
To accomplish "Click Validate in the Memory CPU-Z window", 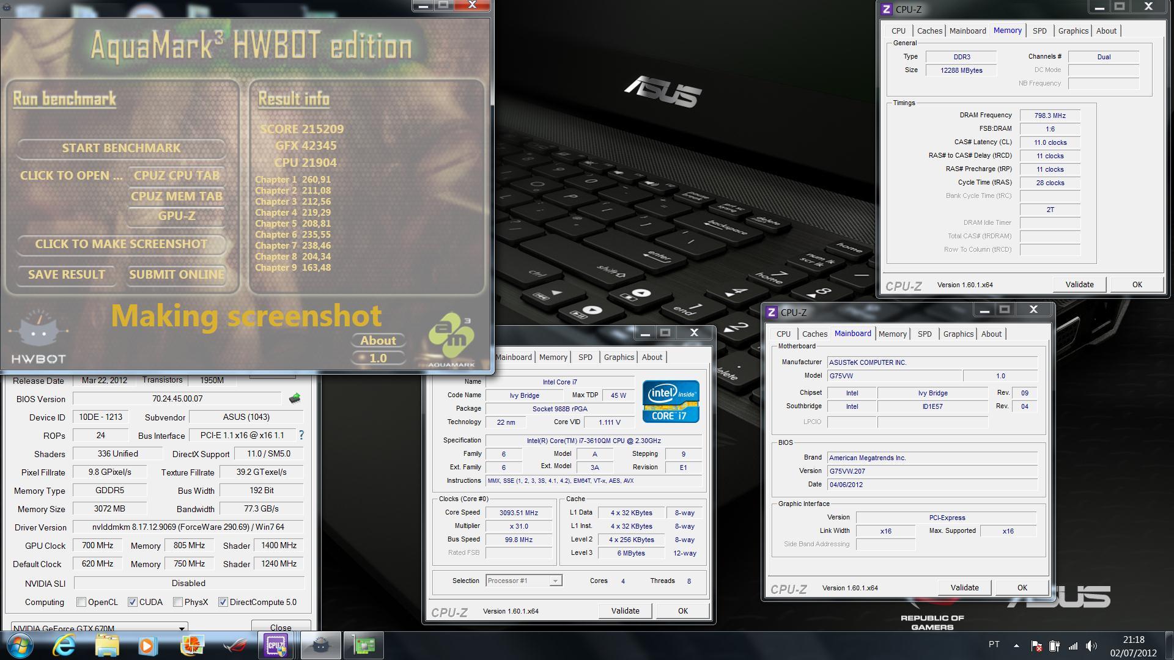I will (x=1079, y=284).
